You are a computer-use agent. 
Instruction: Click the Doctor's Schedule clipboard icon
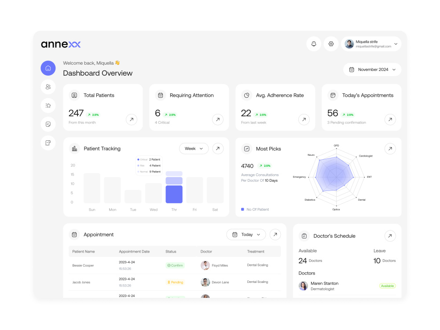click(x=304, y=236)
